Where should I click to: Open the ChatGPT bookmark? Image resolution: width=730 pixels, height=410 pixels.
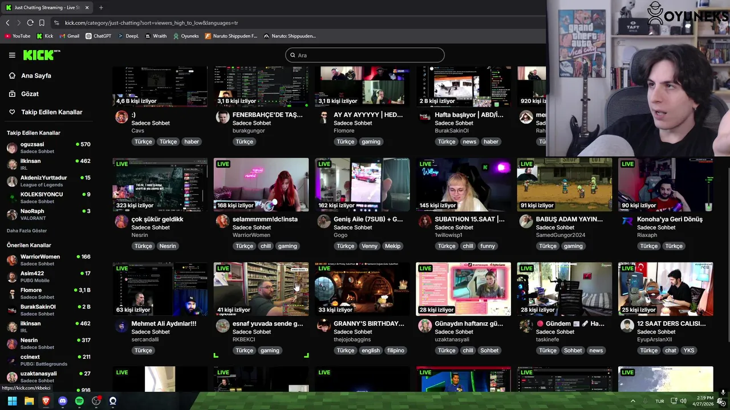[x=98, y=36]
